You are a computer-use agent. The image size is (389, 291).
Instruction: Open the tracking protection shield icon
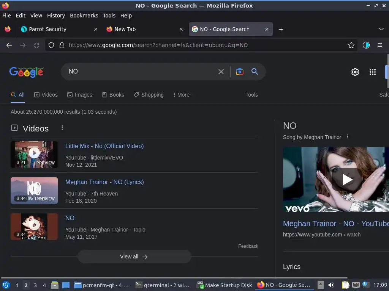click(51, 45)
